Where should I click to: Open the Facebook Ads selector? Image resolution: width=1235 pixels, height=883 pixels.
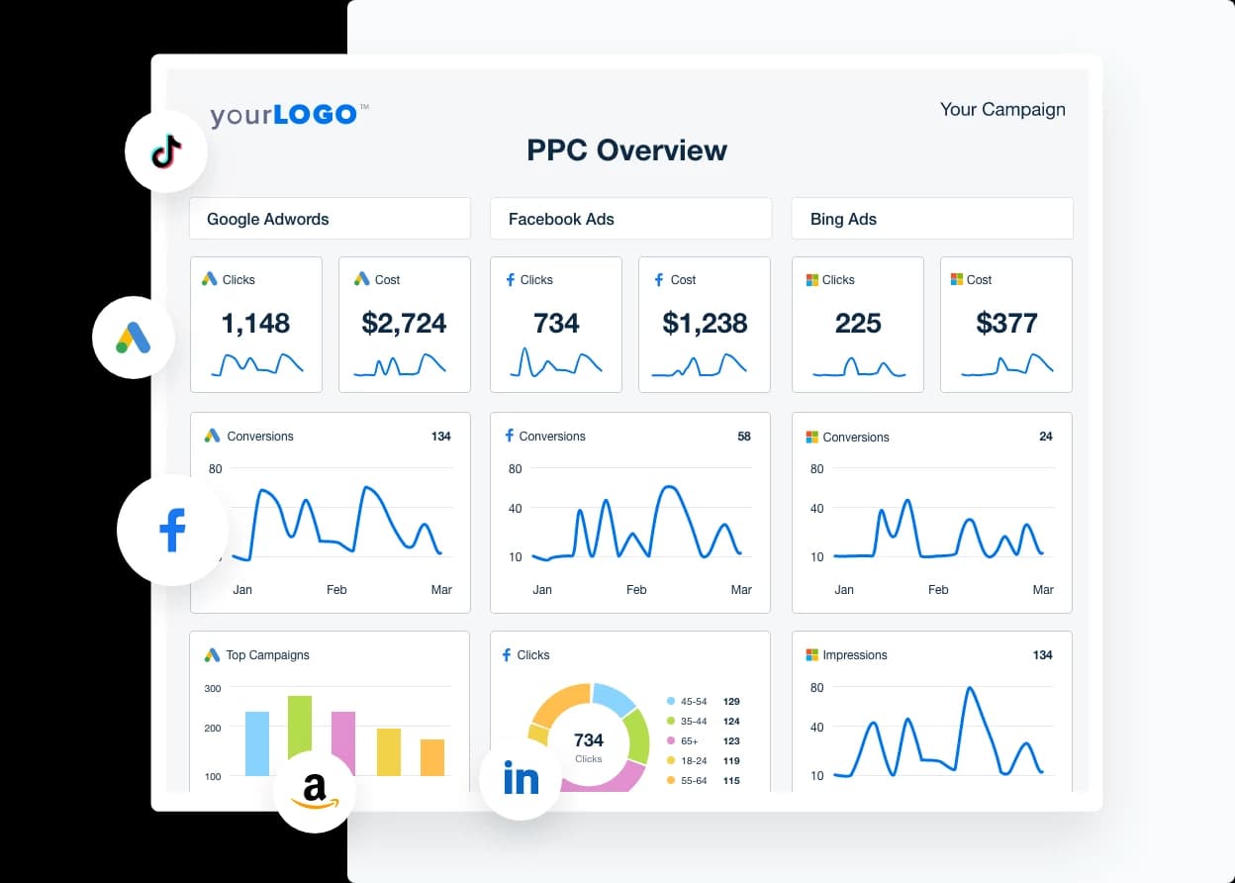(630, 218)
